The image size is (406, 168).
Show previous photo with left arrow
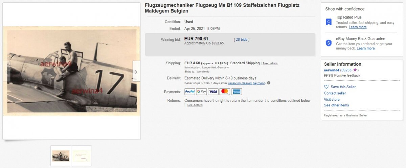[x=6, y=72]
